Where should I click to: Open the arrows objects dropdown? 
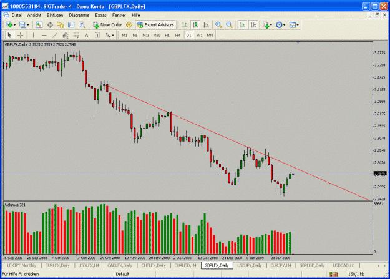[109, 35]
